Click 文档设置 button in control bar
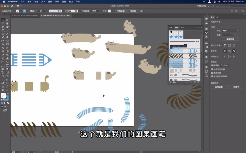Screen dimensions: 246x153 click(x=121, y=11)
